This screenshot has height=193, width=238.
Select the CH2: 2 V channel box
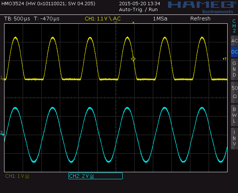(96, 176)
